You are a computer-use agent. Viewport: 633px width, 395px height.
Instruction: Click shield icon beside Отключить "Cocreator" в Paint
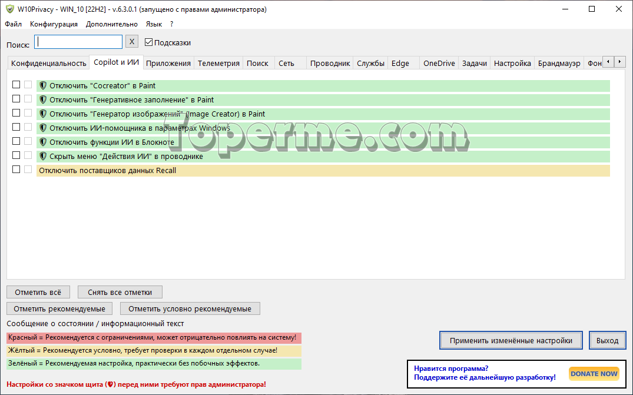click(x=43, y=85)
